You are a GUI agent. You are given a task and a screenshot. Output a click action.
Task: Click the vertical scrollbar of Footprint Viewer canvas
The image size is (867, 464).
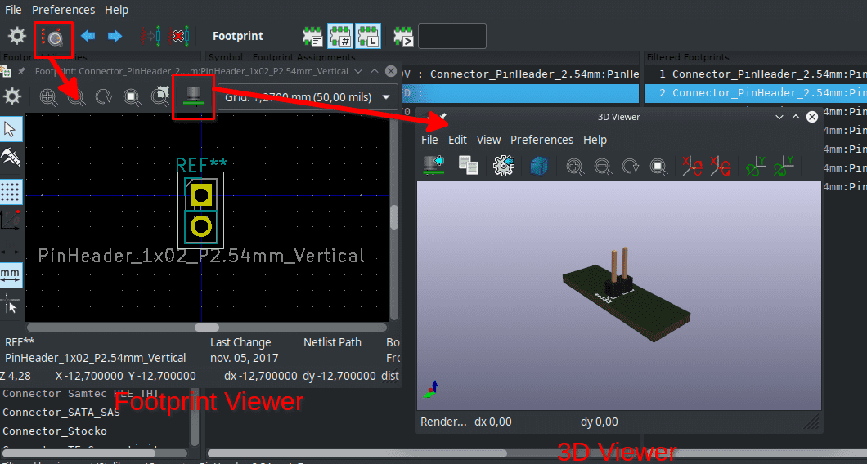click(393, 217)
